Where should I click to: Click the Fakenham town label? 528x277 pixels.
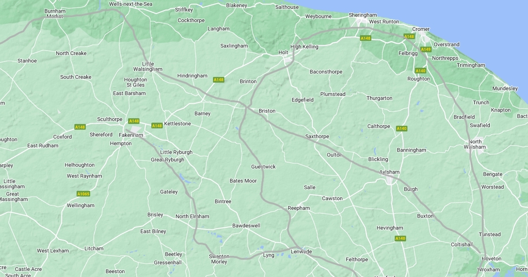pyautogui.click(x=131, y=135)
